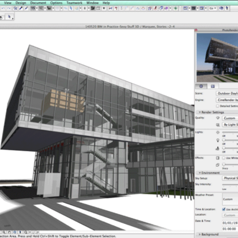
Task: Click the walking person navigation icon
Action: click(x=227, y=8)
